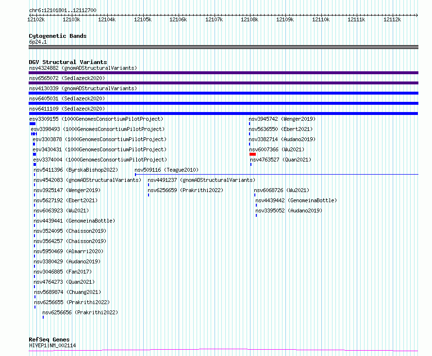
Task: Open the nsv4130339 gnomADStructuralVariants label
Action: point(83,88)
